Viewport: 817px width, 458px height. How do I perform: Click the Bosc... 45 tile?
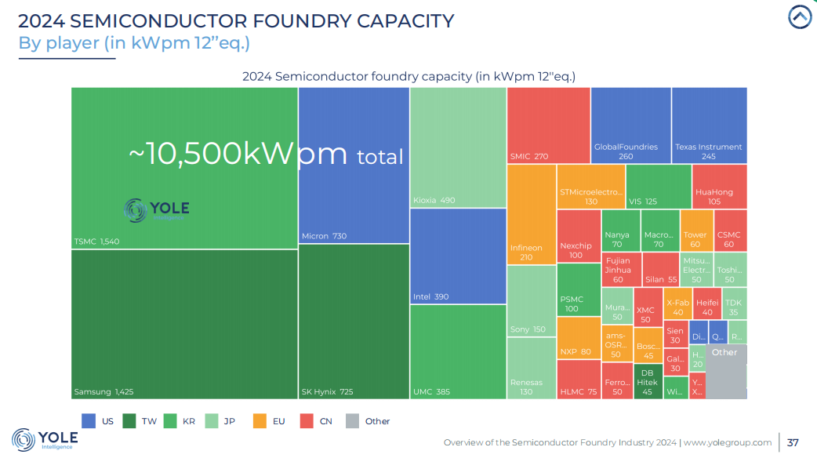click(x=648, y=345)
